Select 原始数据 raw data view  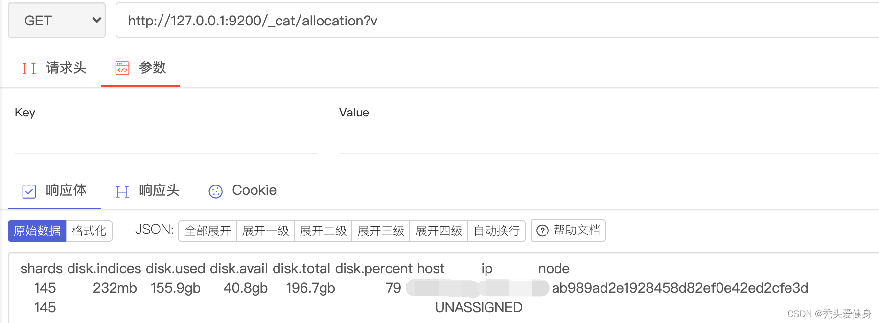[x=37, y=231]
